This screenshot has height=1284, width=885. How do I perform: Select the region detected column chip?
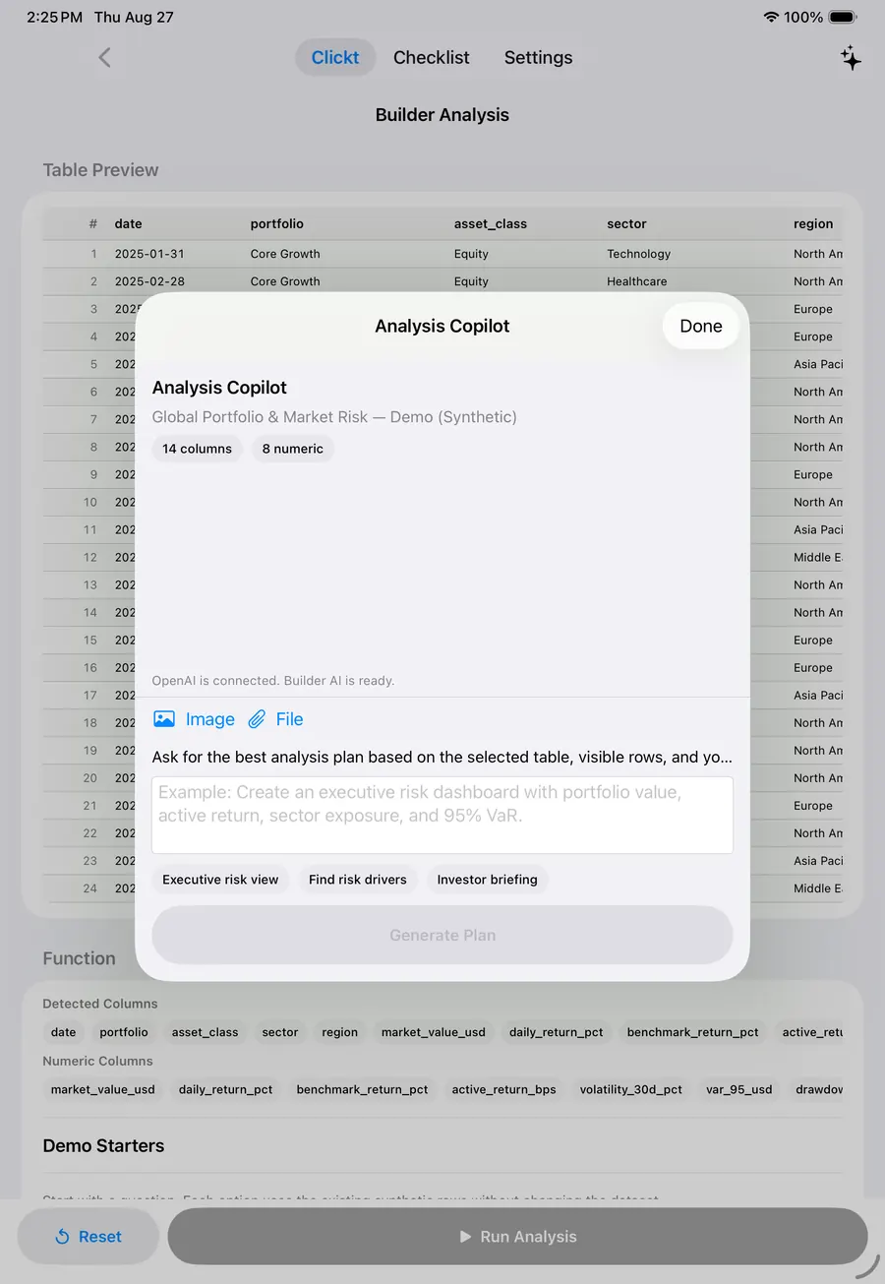[340, 1032]
